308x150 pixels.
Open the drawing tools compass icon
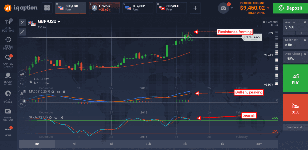coord(22,94)
